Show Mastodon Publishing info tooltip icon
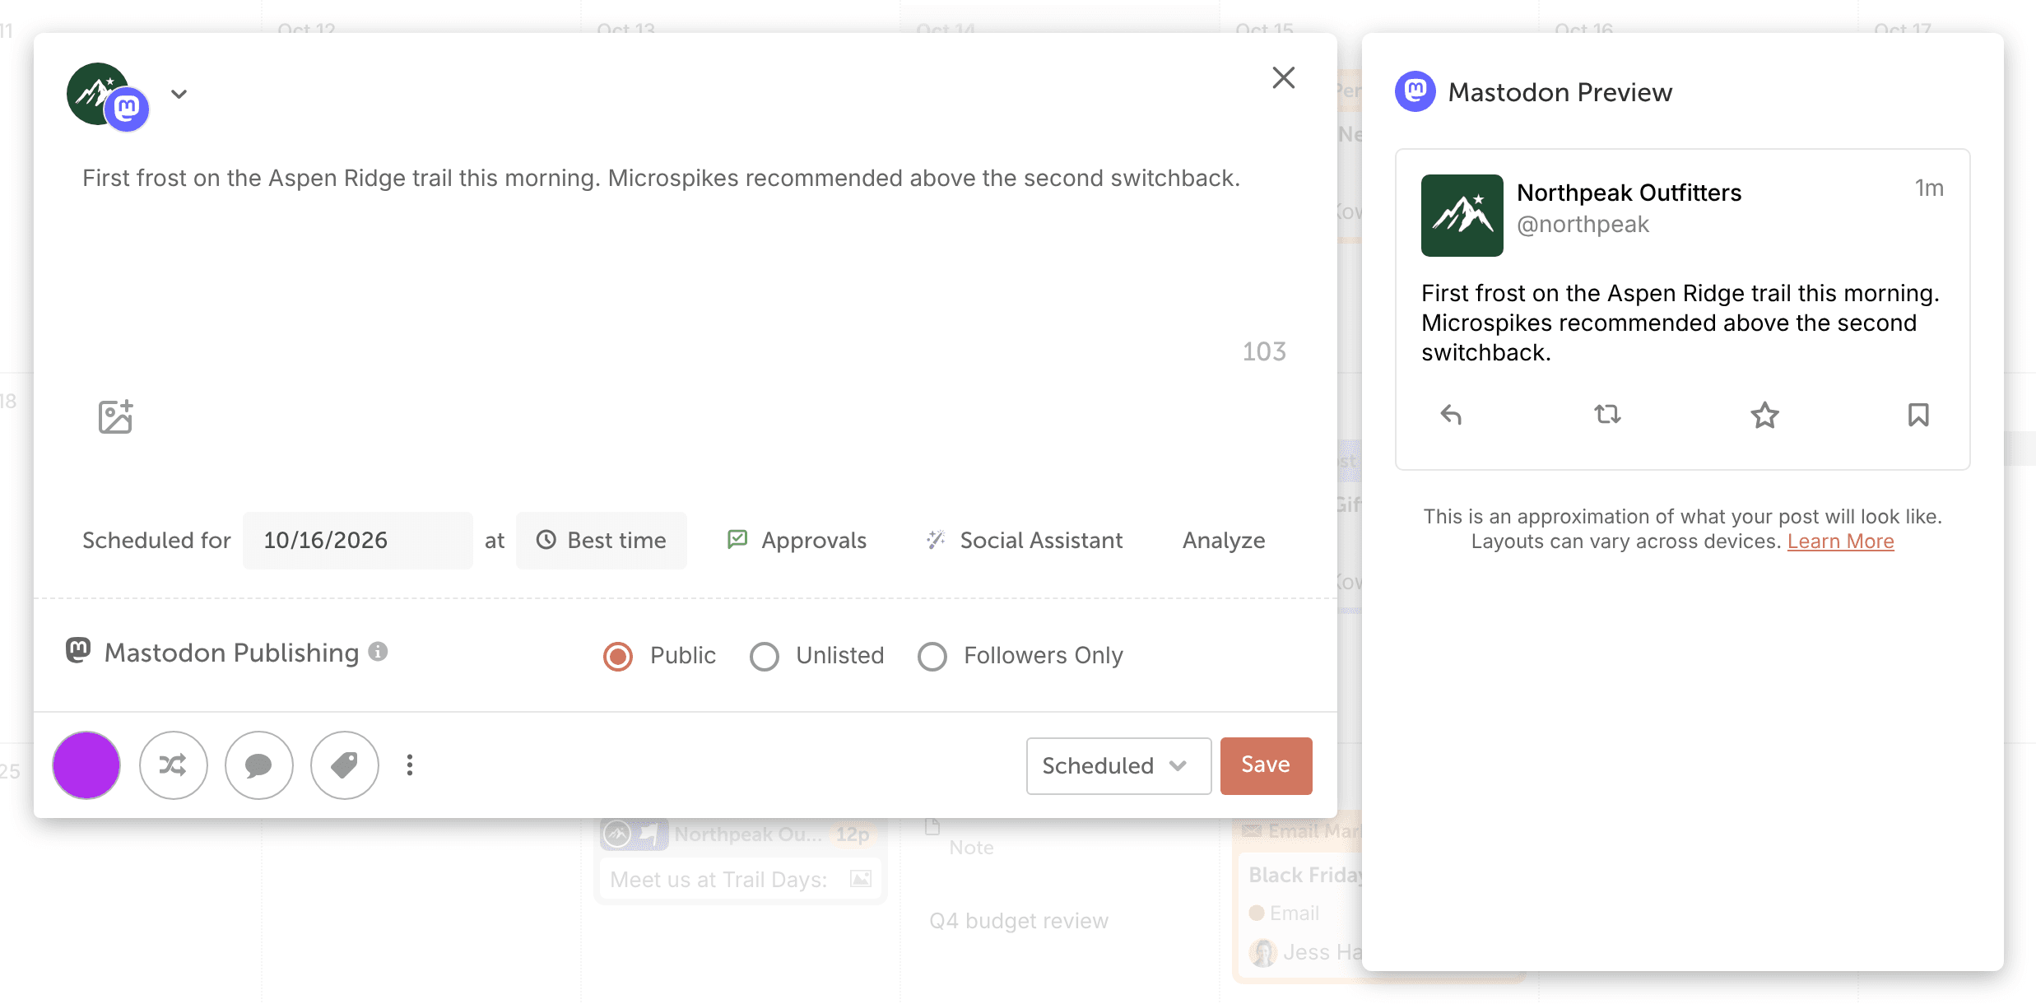The image size is (2036, 1004). (x=378, y=652)
